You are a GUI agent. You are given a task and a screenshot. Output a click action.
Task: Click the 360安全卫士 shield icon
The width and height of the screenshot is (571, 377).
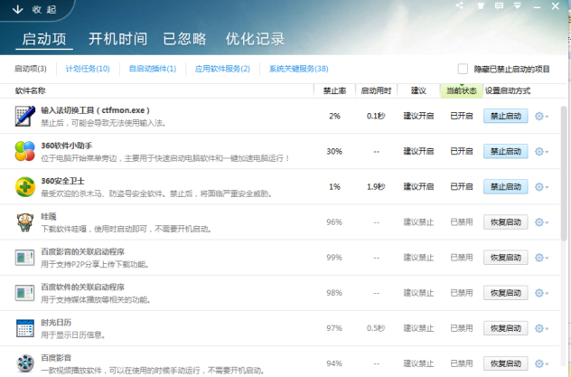pos(24,186)
